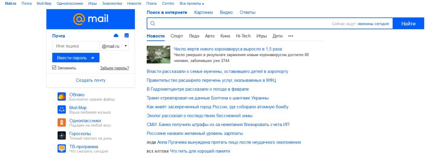Viewport: 431px width, 157px height.
Task: Click the Найти search button
Action: [408, 24]
